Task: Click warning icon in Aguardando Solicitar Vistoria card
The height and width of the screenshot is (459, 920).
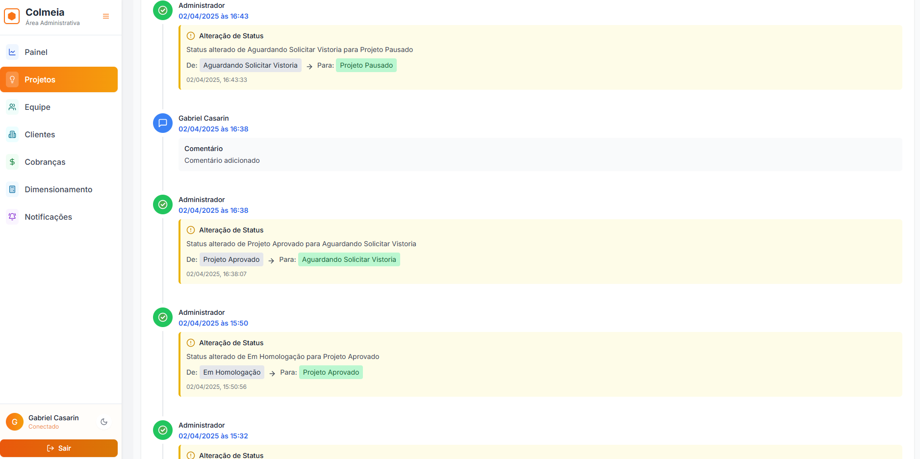Action: [191, 230]
